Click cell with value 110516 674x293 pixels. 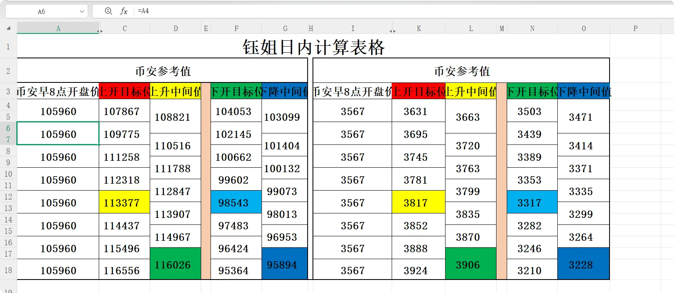175,145
